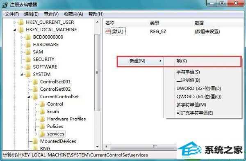The width and height of the screenshot is (246, 161).
Task: Click the Hardware Profiles folder icon
Action: [x=42, y=119]
